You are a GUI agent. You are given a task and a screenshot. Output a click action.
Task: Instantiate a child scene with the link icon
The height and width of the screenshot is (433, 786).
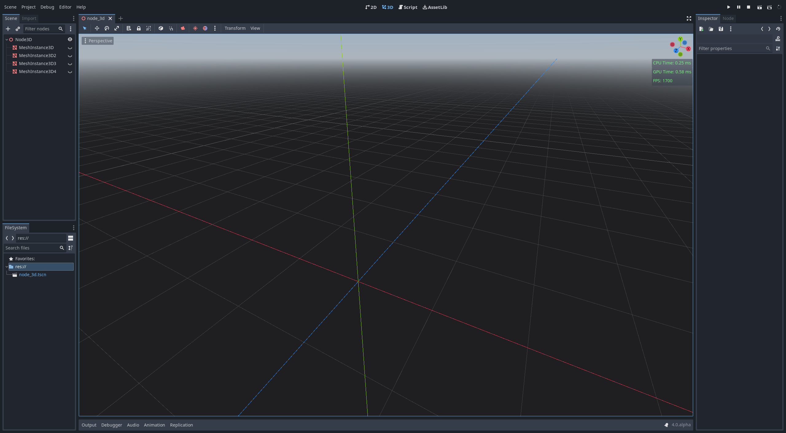(x=18, y=29)
